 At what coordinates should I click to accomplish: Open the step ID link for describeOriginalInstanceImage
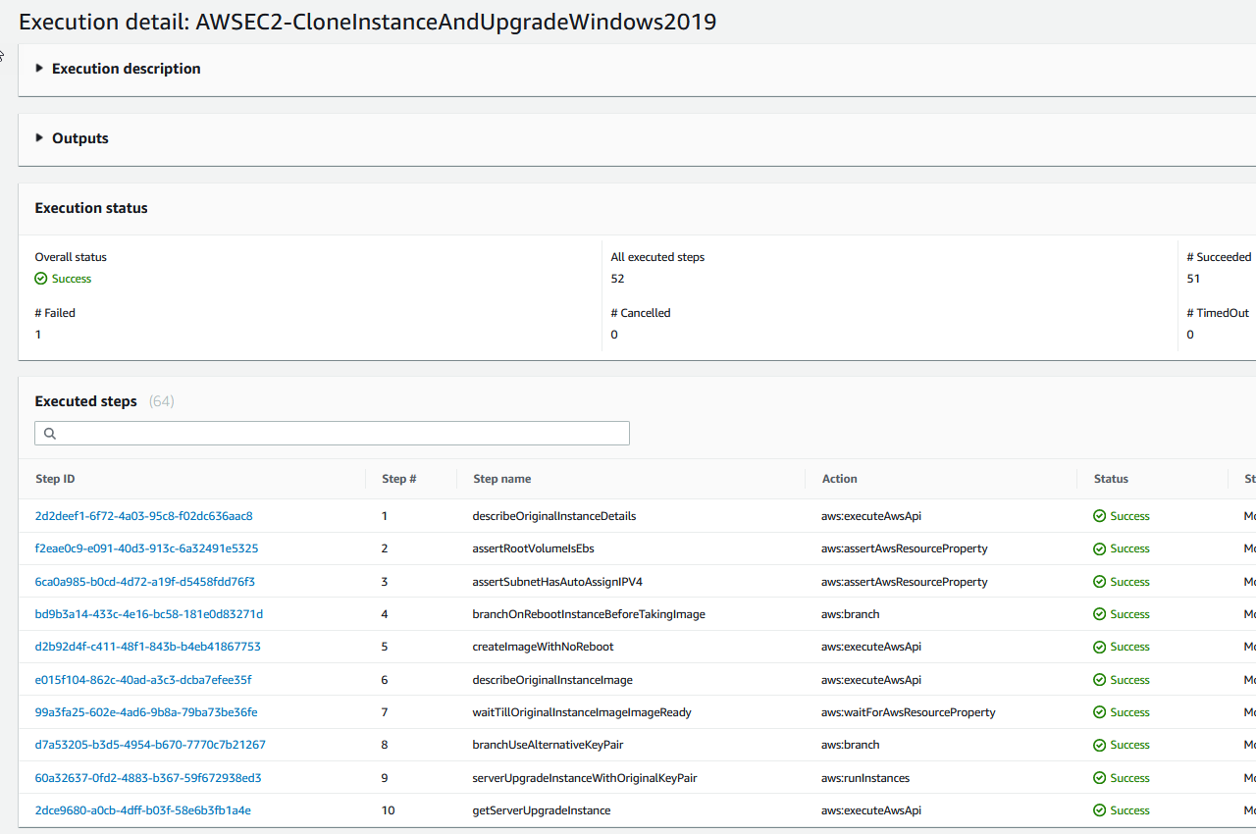pyautogui.click(x=141, y=679)
